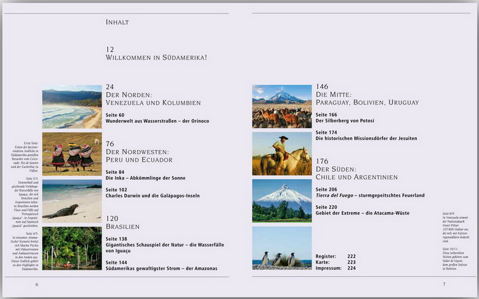Viewport: 479px width, 299px height.
Task: Go to 'Der Süden: Chile und Argentinien'
Action: (x=356, y=173)
